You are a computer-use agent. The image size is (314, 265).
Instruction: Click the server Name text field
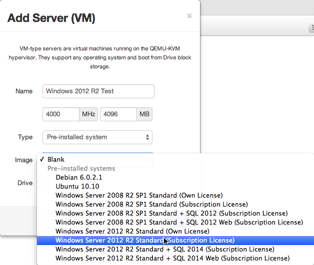pos(98,91)
